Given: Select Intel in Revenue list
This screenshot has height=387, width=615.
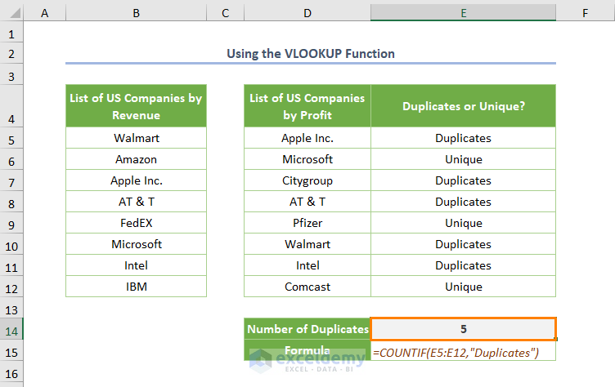Looking at the screenshot, I should [136, 265].
